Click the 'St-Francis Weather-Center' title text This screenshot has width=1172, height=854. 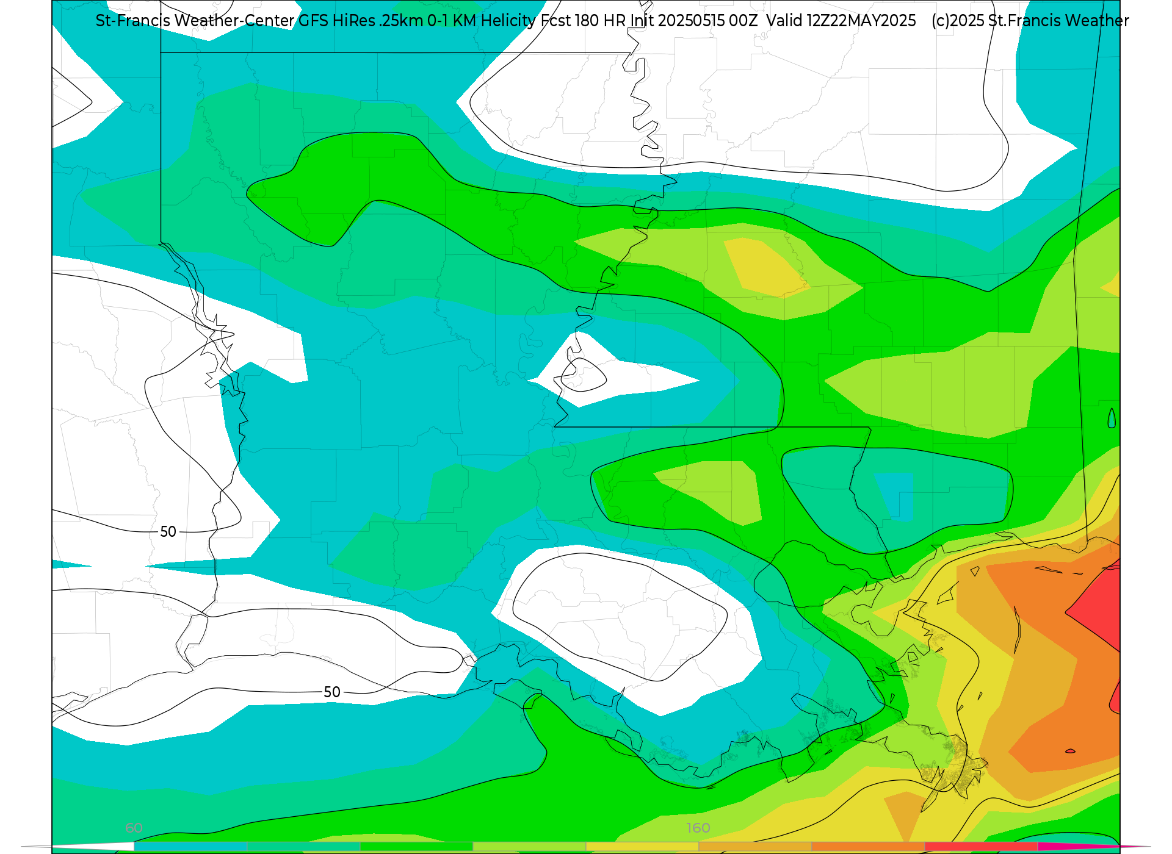195,21
